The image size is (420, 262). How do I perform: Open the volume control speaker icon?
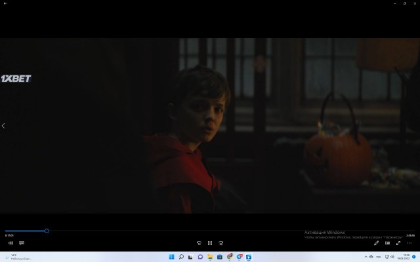(x=10, y=243)
